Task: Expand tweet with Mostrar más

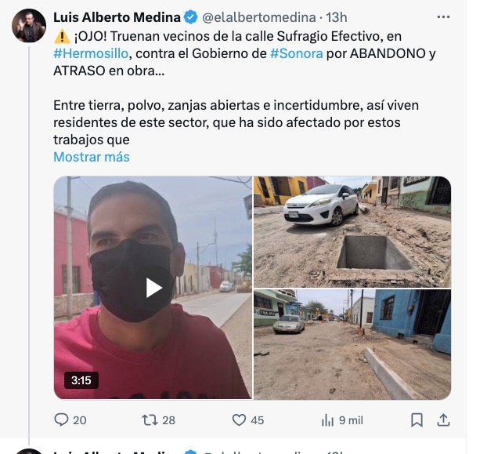Action: pyautogui.click(x=92, y=157)
